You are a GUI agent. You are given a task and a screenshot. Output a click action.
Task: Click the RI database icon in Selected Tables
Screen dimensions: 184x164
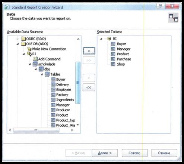coord(109,39)
